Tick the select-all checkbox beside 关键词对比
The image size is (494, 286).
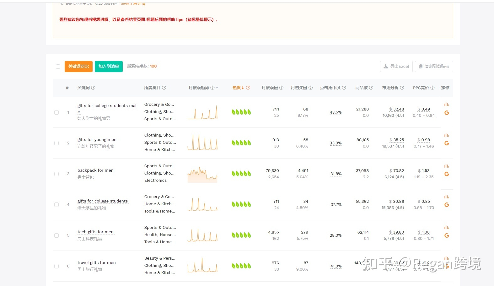[x=58, y=67]
